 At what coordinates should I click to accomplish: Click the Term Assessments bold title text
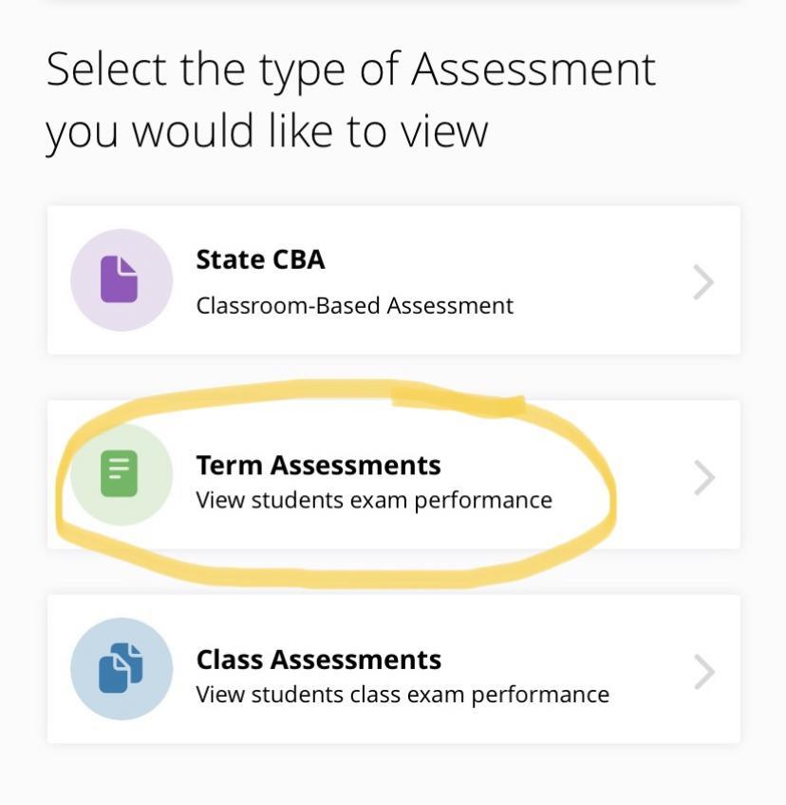tap(318, 466)
